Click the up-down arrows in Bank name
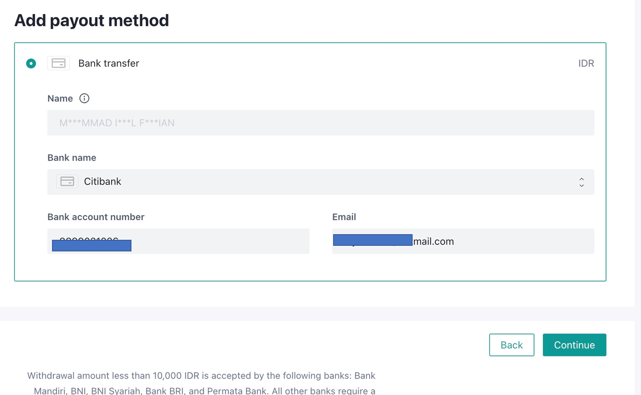The width and height of the screenshot is (641, 395). click(x=581, y=182)
